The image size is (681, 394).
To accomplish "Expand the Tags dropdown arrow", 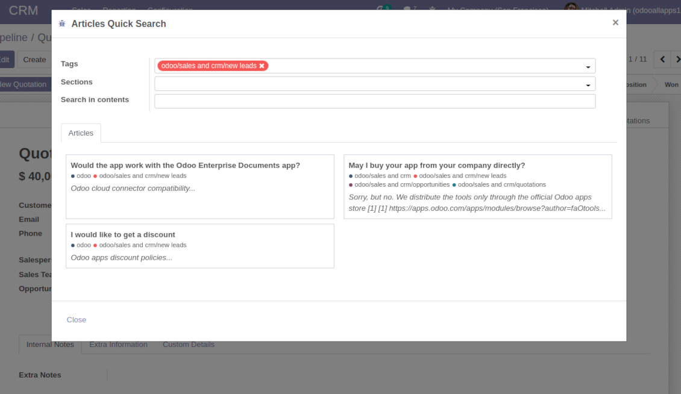I will click(x=588, y=66).
